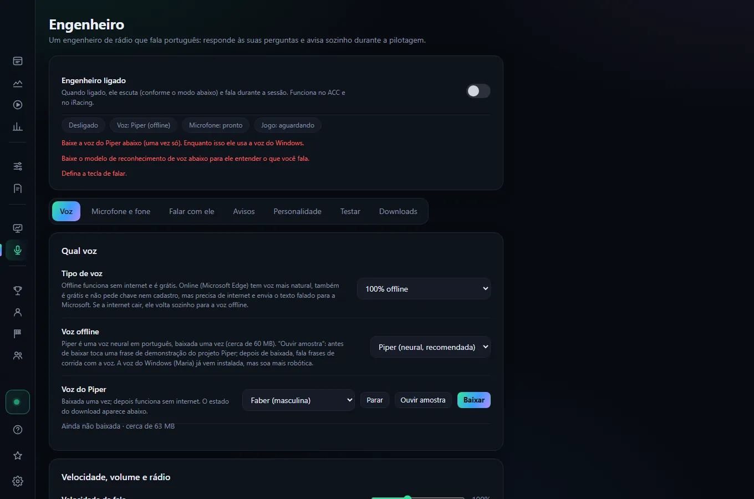Click the Desligado status chip
The image size is (754, 499).
83,125
